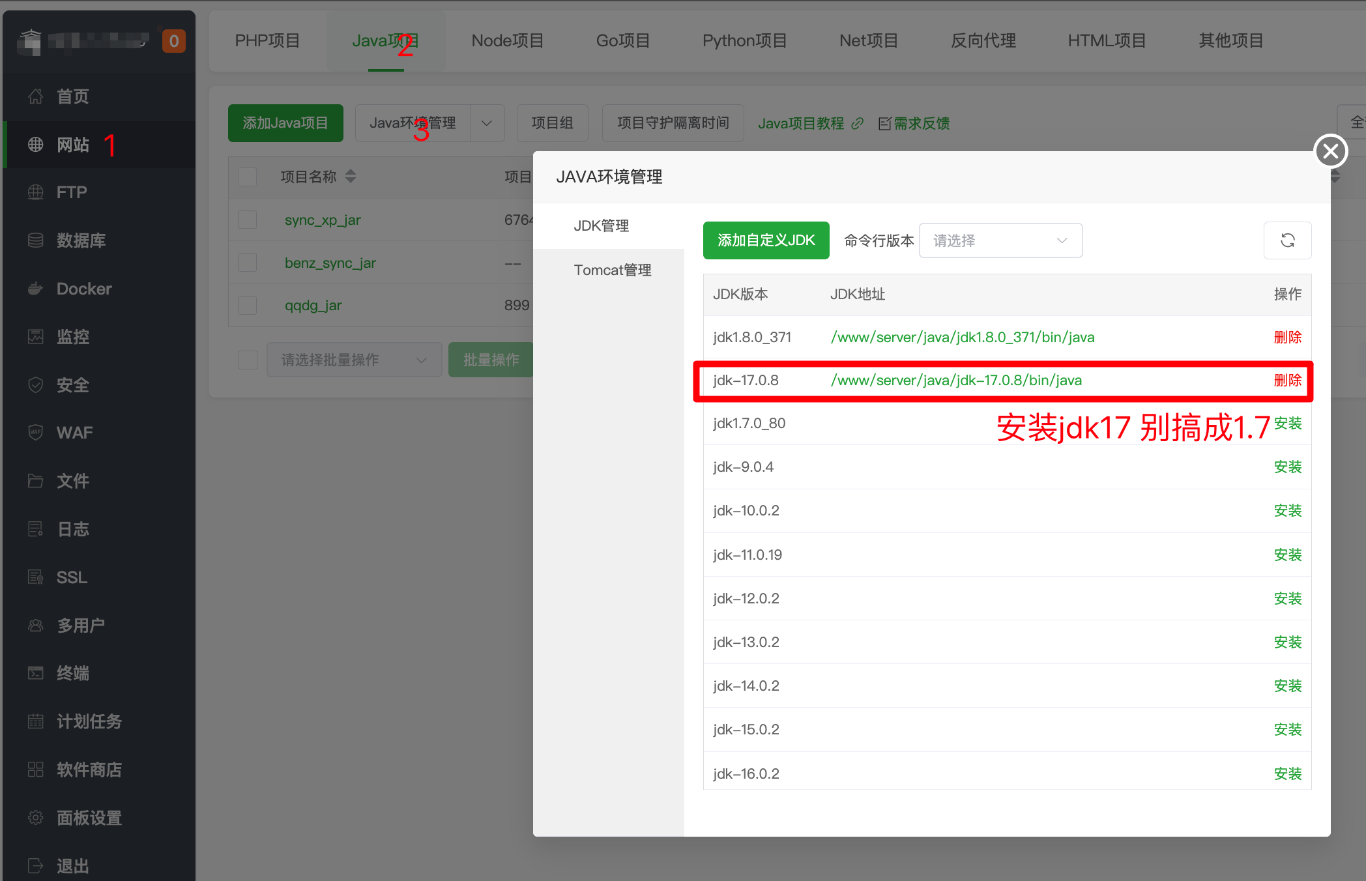Switch to the Node项目 tab

(508, 41)
